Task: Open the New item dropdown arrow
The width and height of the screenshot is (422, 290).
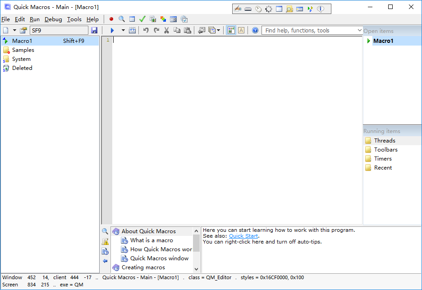Action: point(14,30)
